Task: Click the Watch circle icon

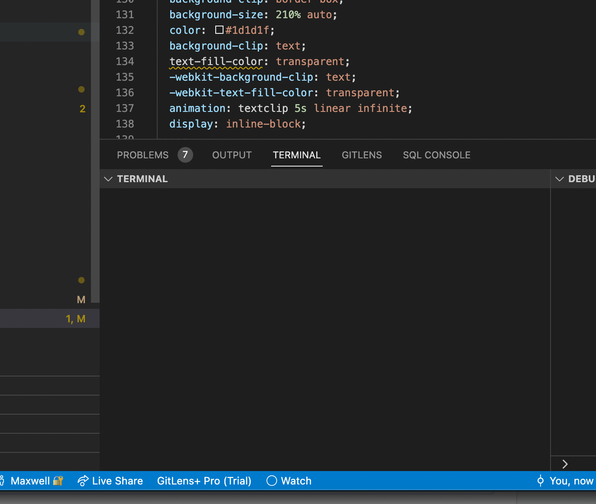Action: click(x=272, y=481)
